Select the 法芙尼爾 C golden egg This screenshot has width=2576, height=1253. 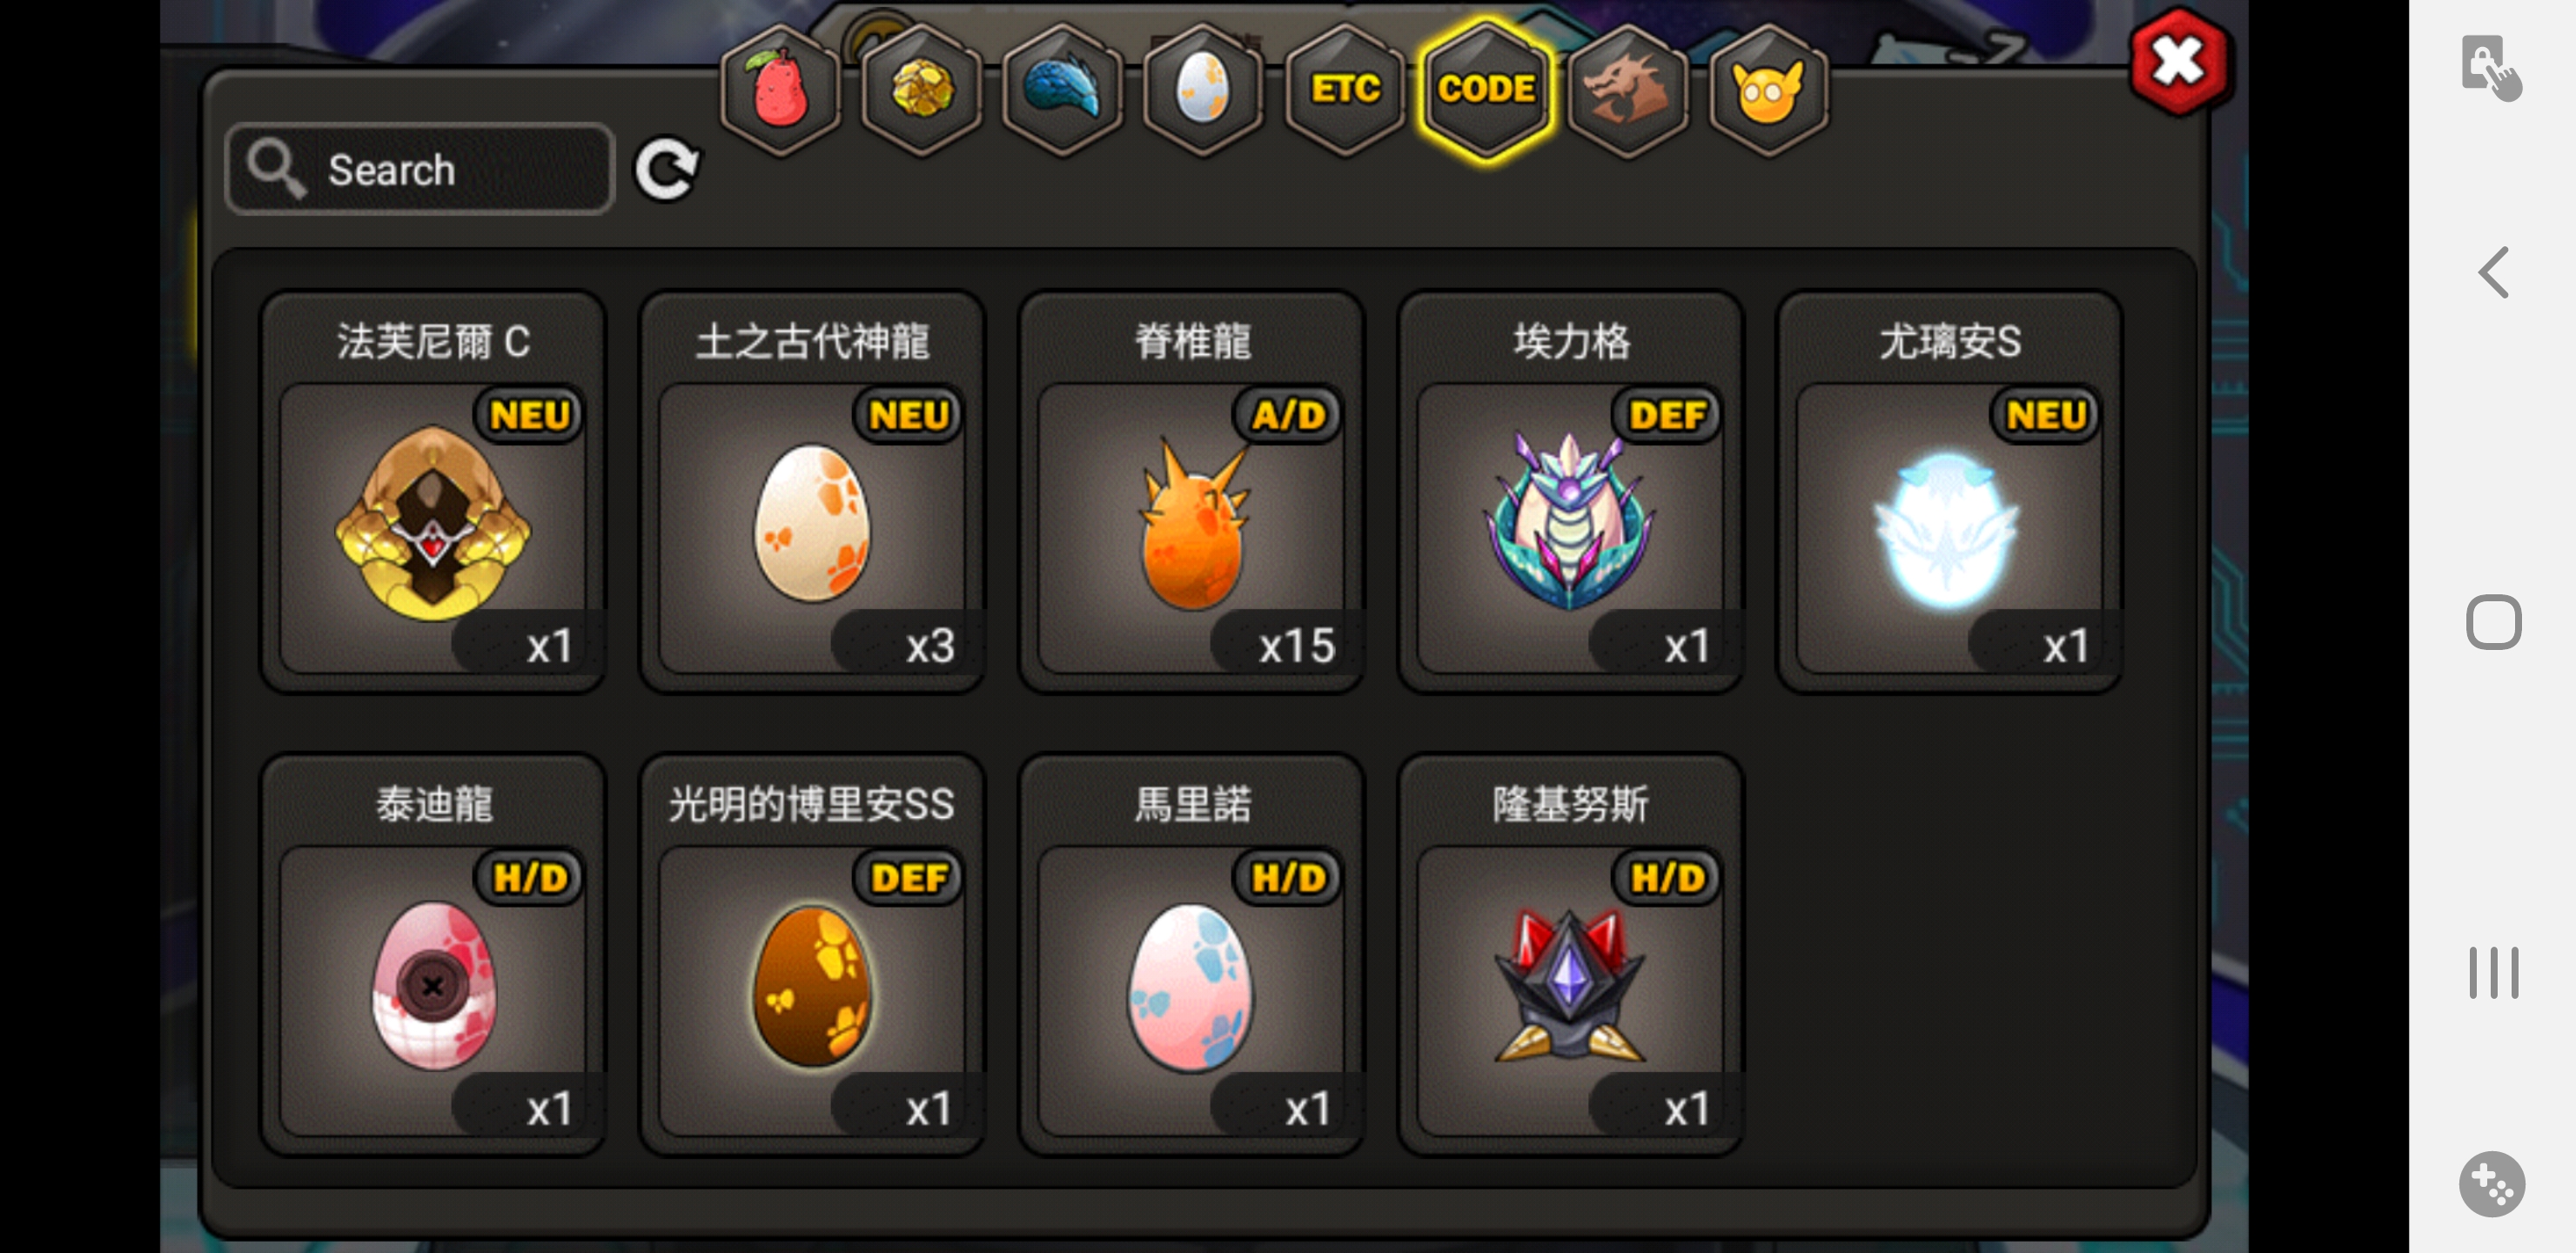[433, 492]
